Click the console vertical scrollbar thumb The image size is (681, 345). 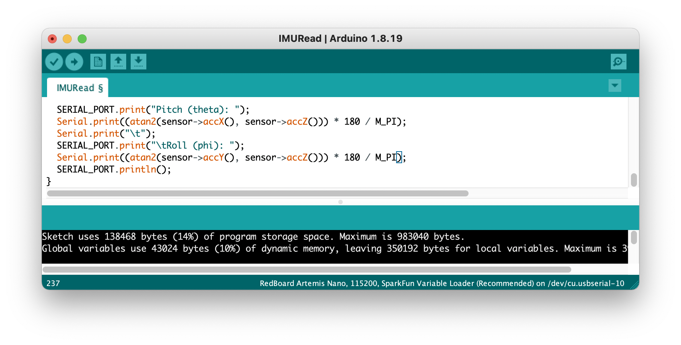634,237
